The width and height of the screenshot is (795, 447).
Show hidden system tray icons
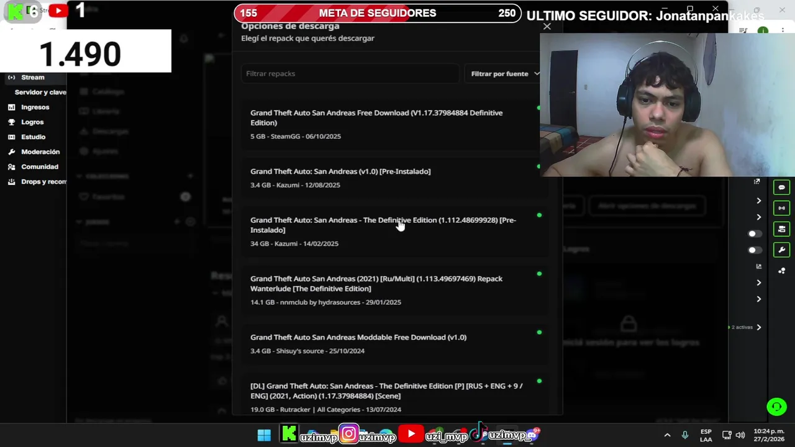click(x=667, y=435)
